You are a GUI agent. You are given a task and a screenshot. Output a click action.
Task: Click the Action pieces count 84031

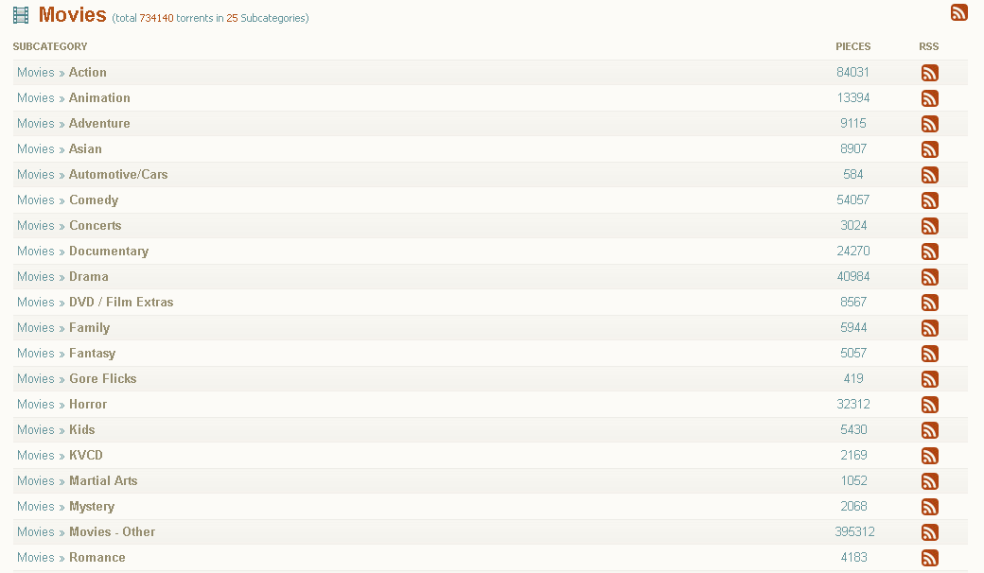click(852, 72)
